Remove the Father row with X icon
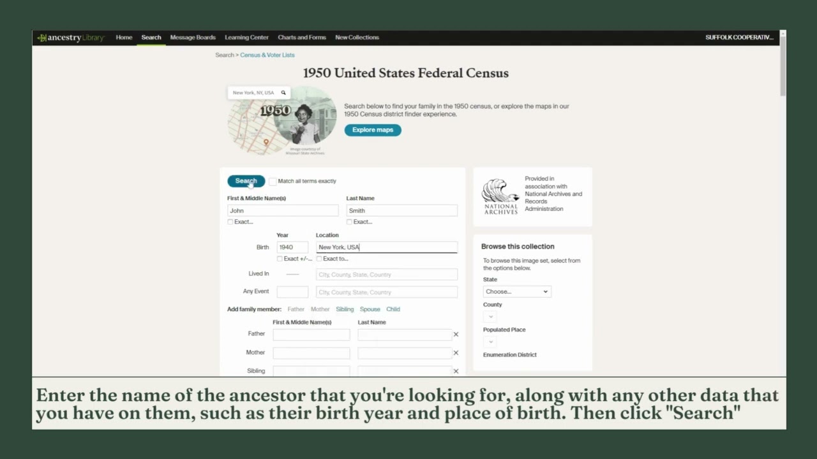817x459 pixels. coord(456,334)
